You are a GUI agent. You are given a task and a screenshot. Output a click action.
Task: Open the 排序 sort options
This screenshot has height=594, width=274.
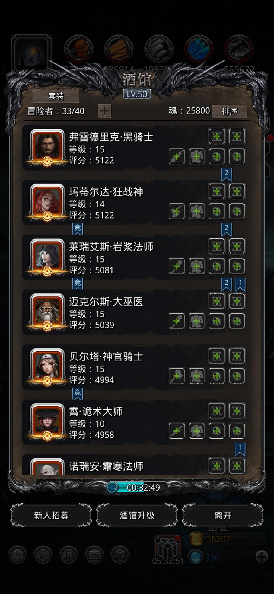click(229, 111)
